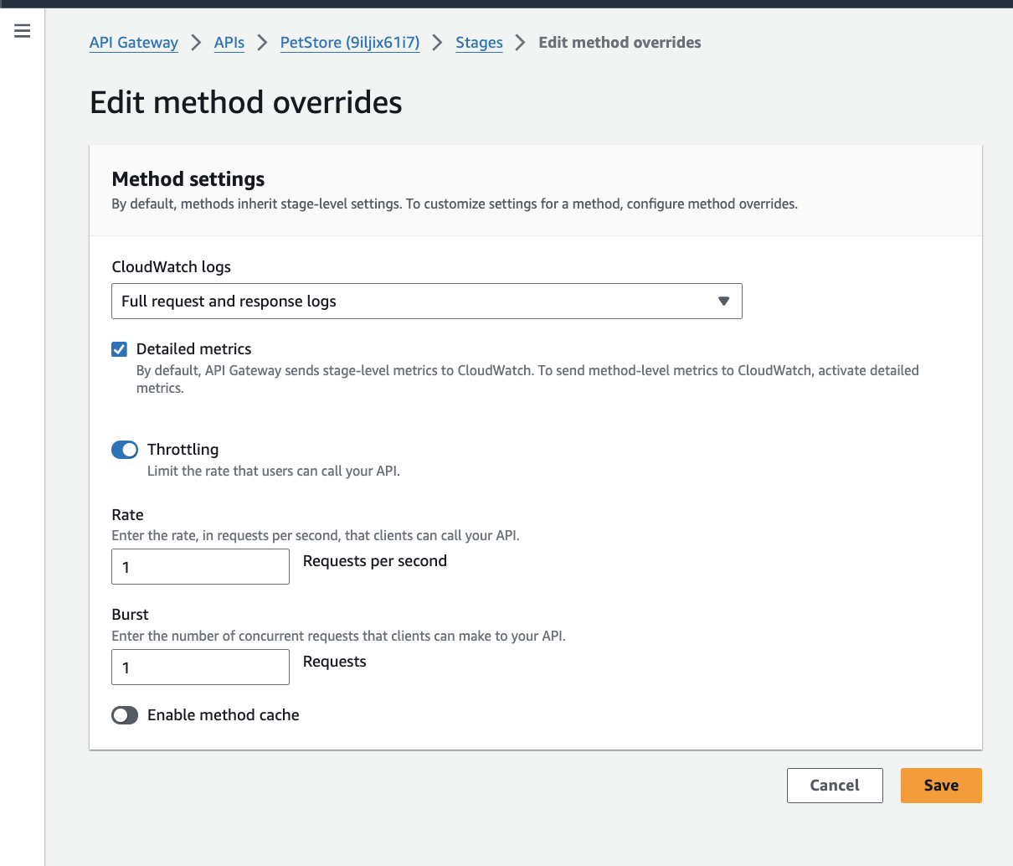Click the chevron after PetStore breadcrumb
The width and height of the screenshot is (1013, 866).
(436, 42)
